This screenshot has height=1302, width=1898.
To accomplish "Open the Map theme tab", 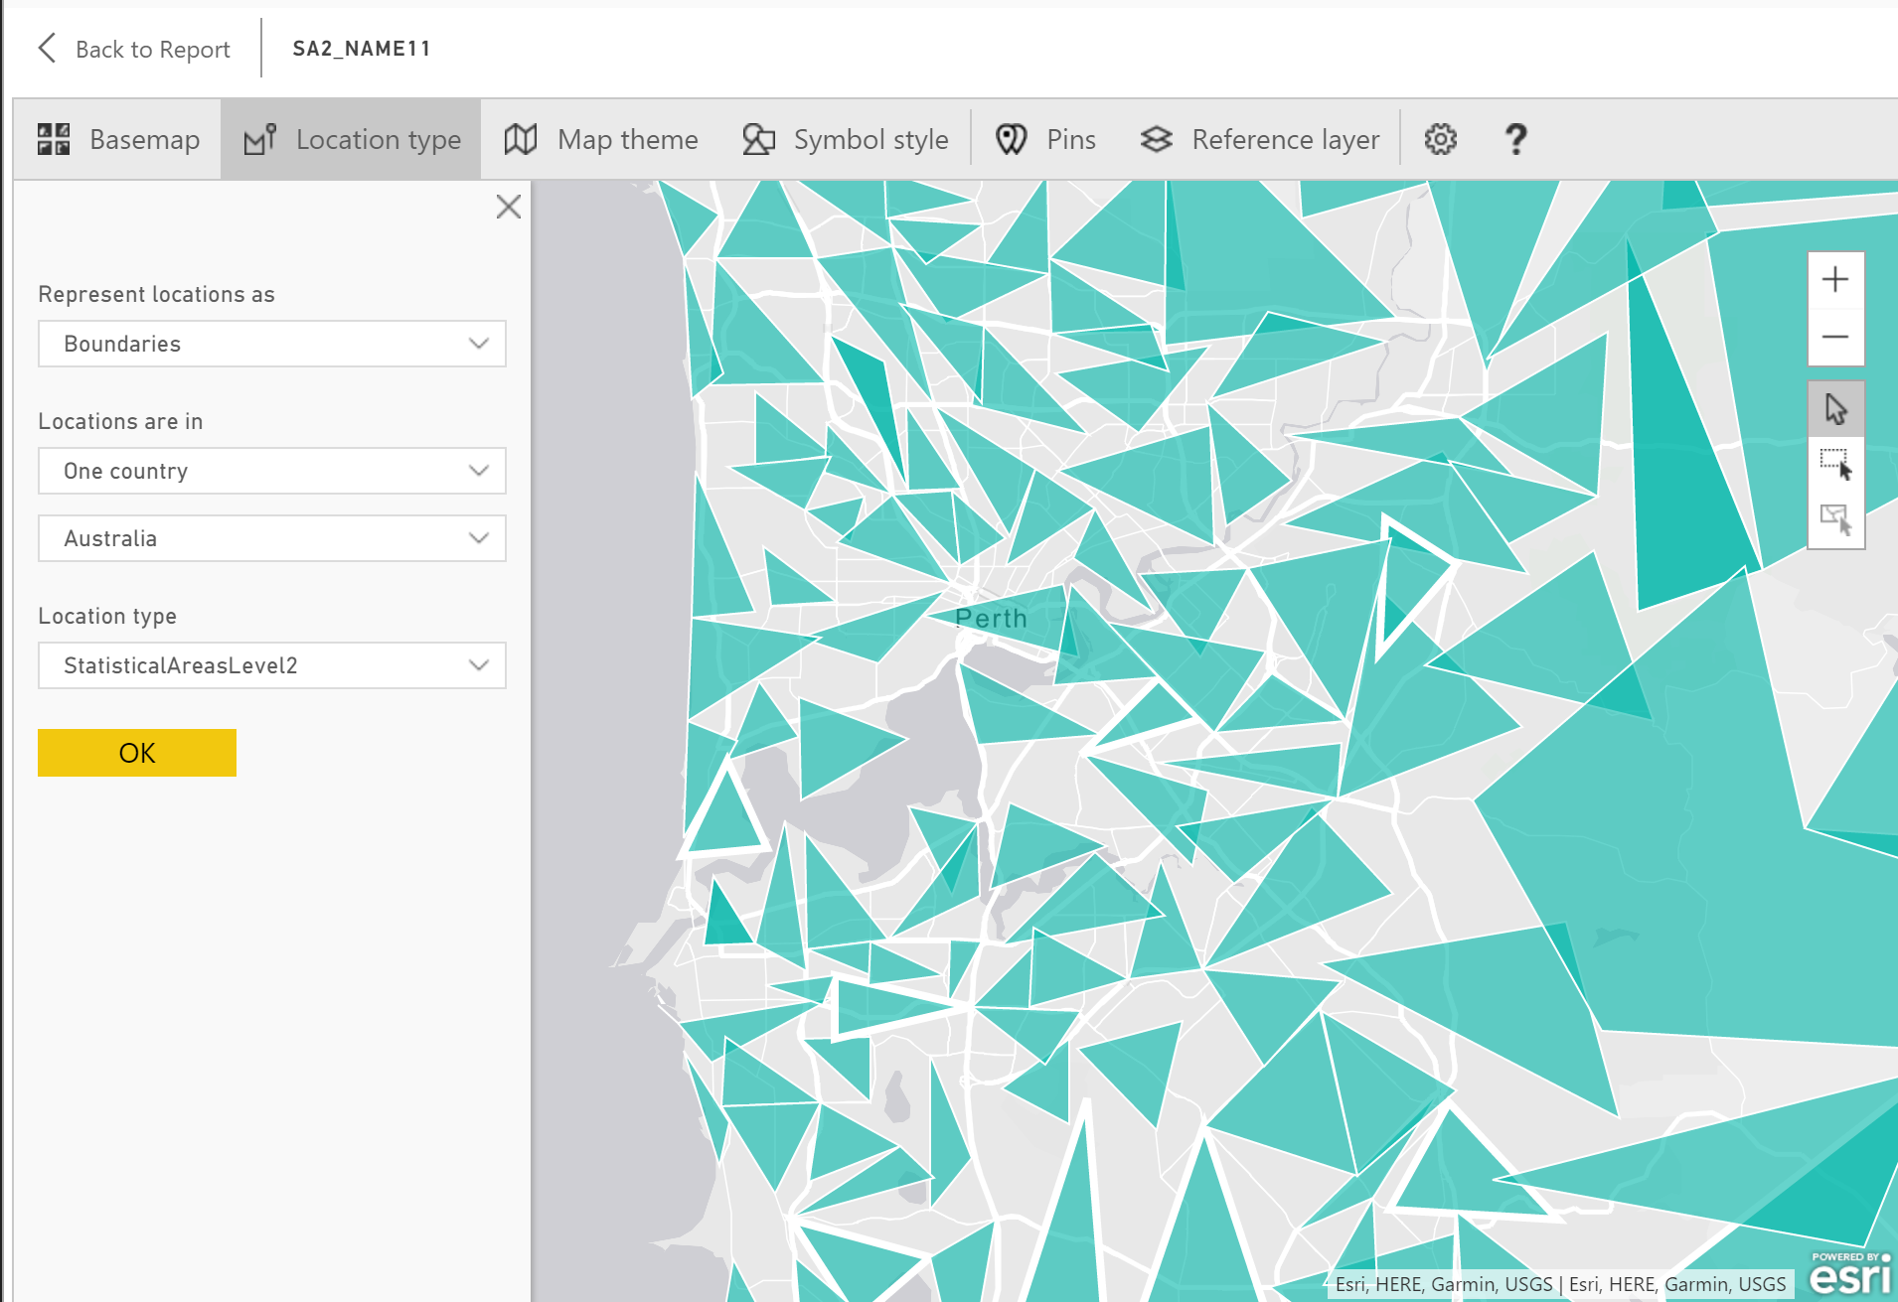I will coord(600,140).
